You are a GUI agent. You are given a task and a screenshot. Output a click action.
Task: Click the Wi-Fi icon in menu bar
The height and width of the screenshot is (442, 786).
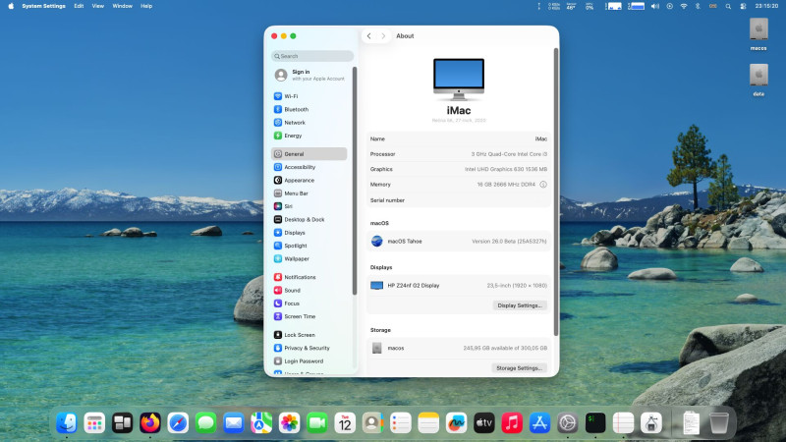[684, 6]
